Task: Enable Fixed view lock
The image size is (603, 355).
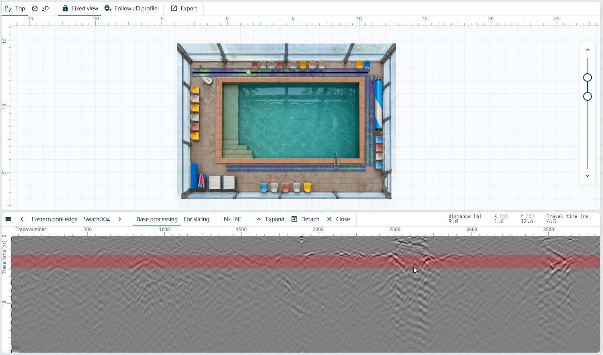Action: click(x=80, y=8)
